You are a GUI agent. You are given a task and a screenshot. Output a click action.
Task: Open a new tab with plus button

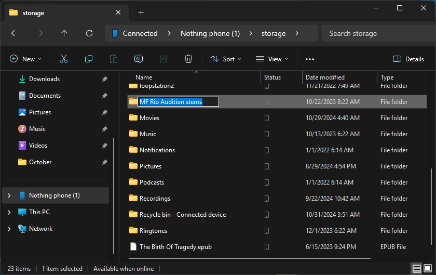141,12
